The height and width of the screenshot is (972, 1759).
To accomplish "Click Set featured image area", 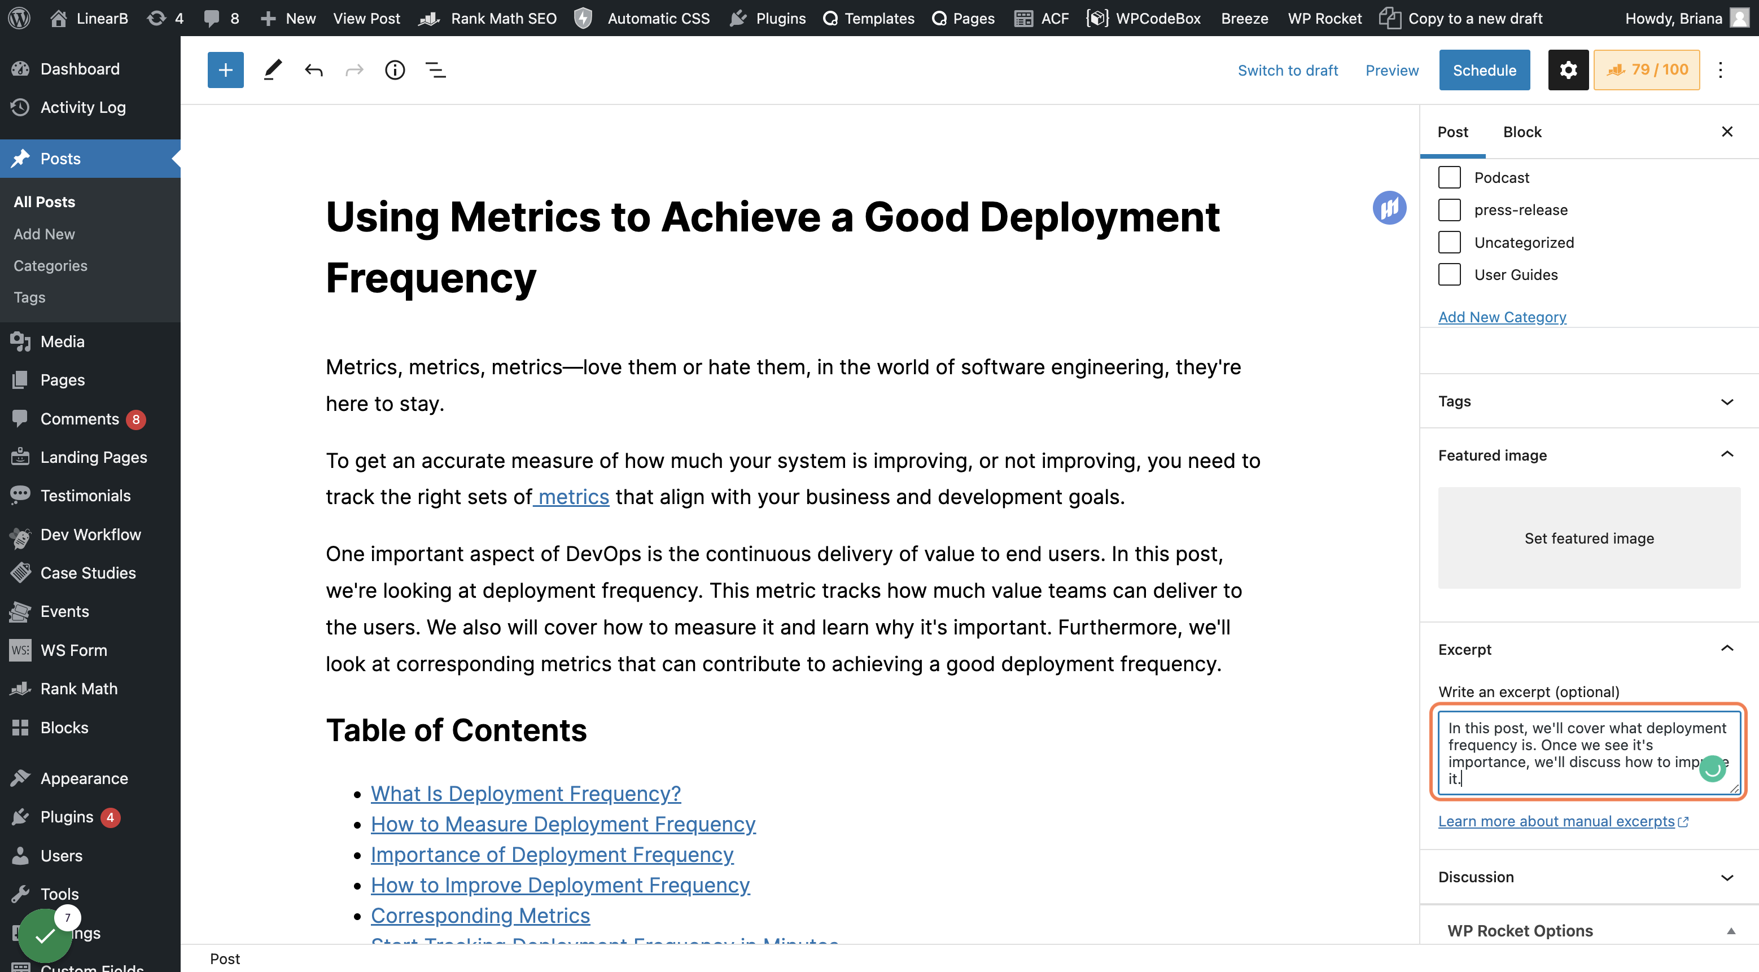I will point(1589,538).
